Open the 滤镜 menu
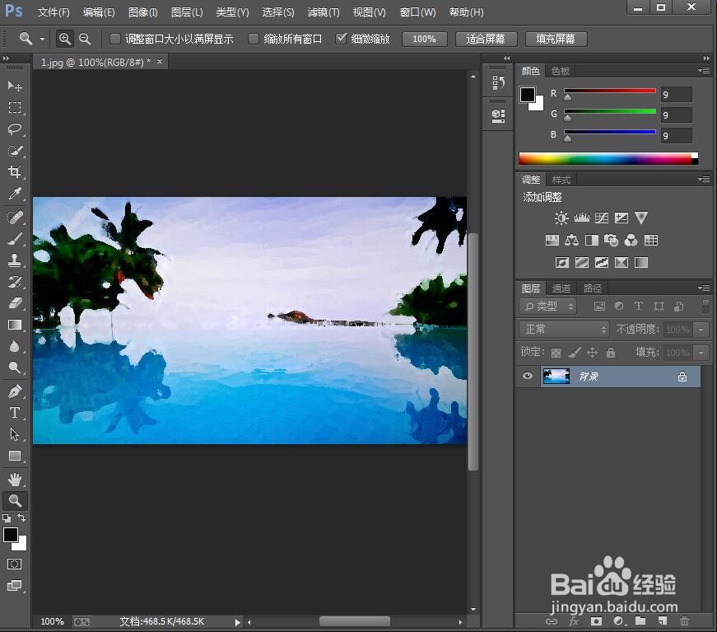 click(323, 12)
